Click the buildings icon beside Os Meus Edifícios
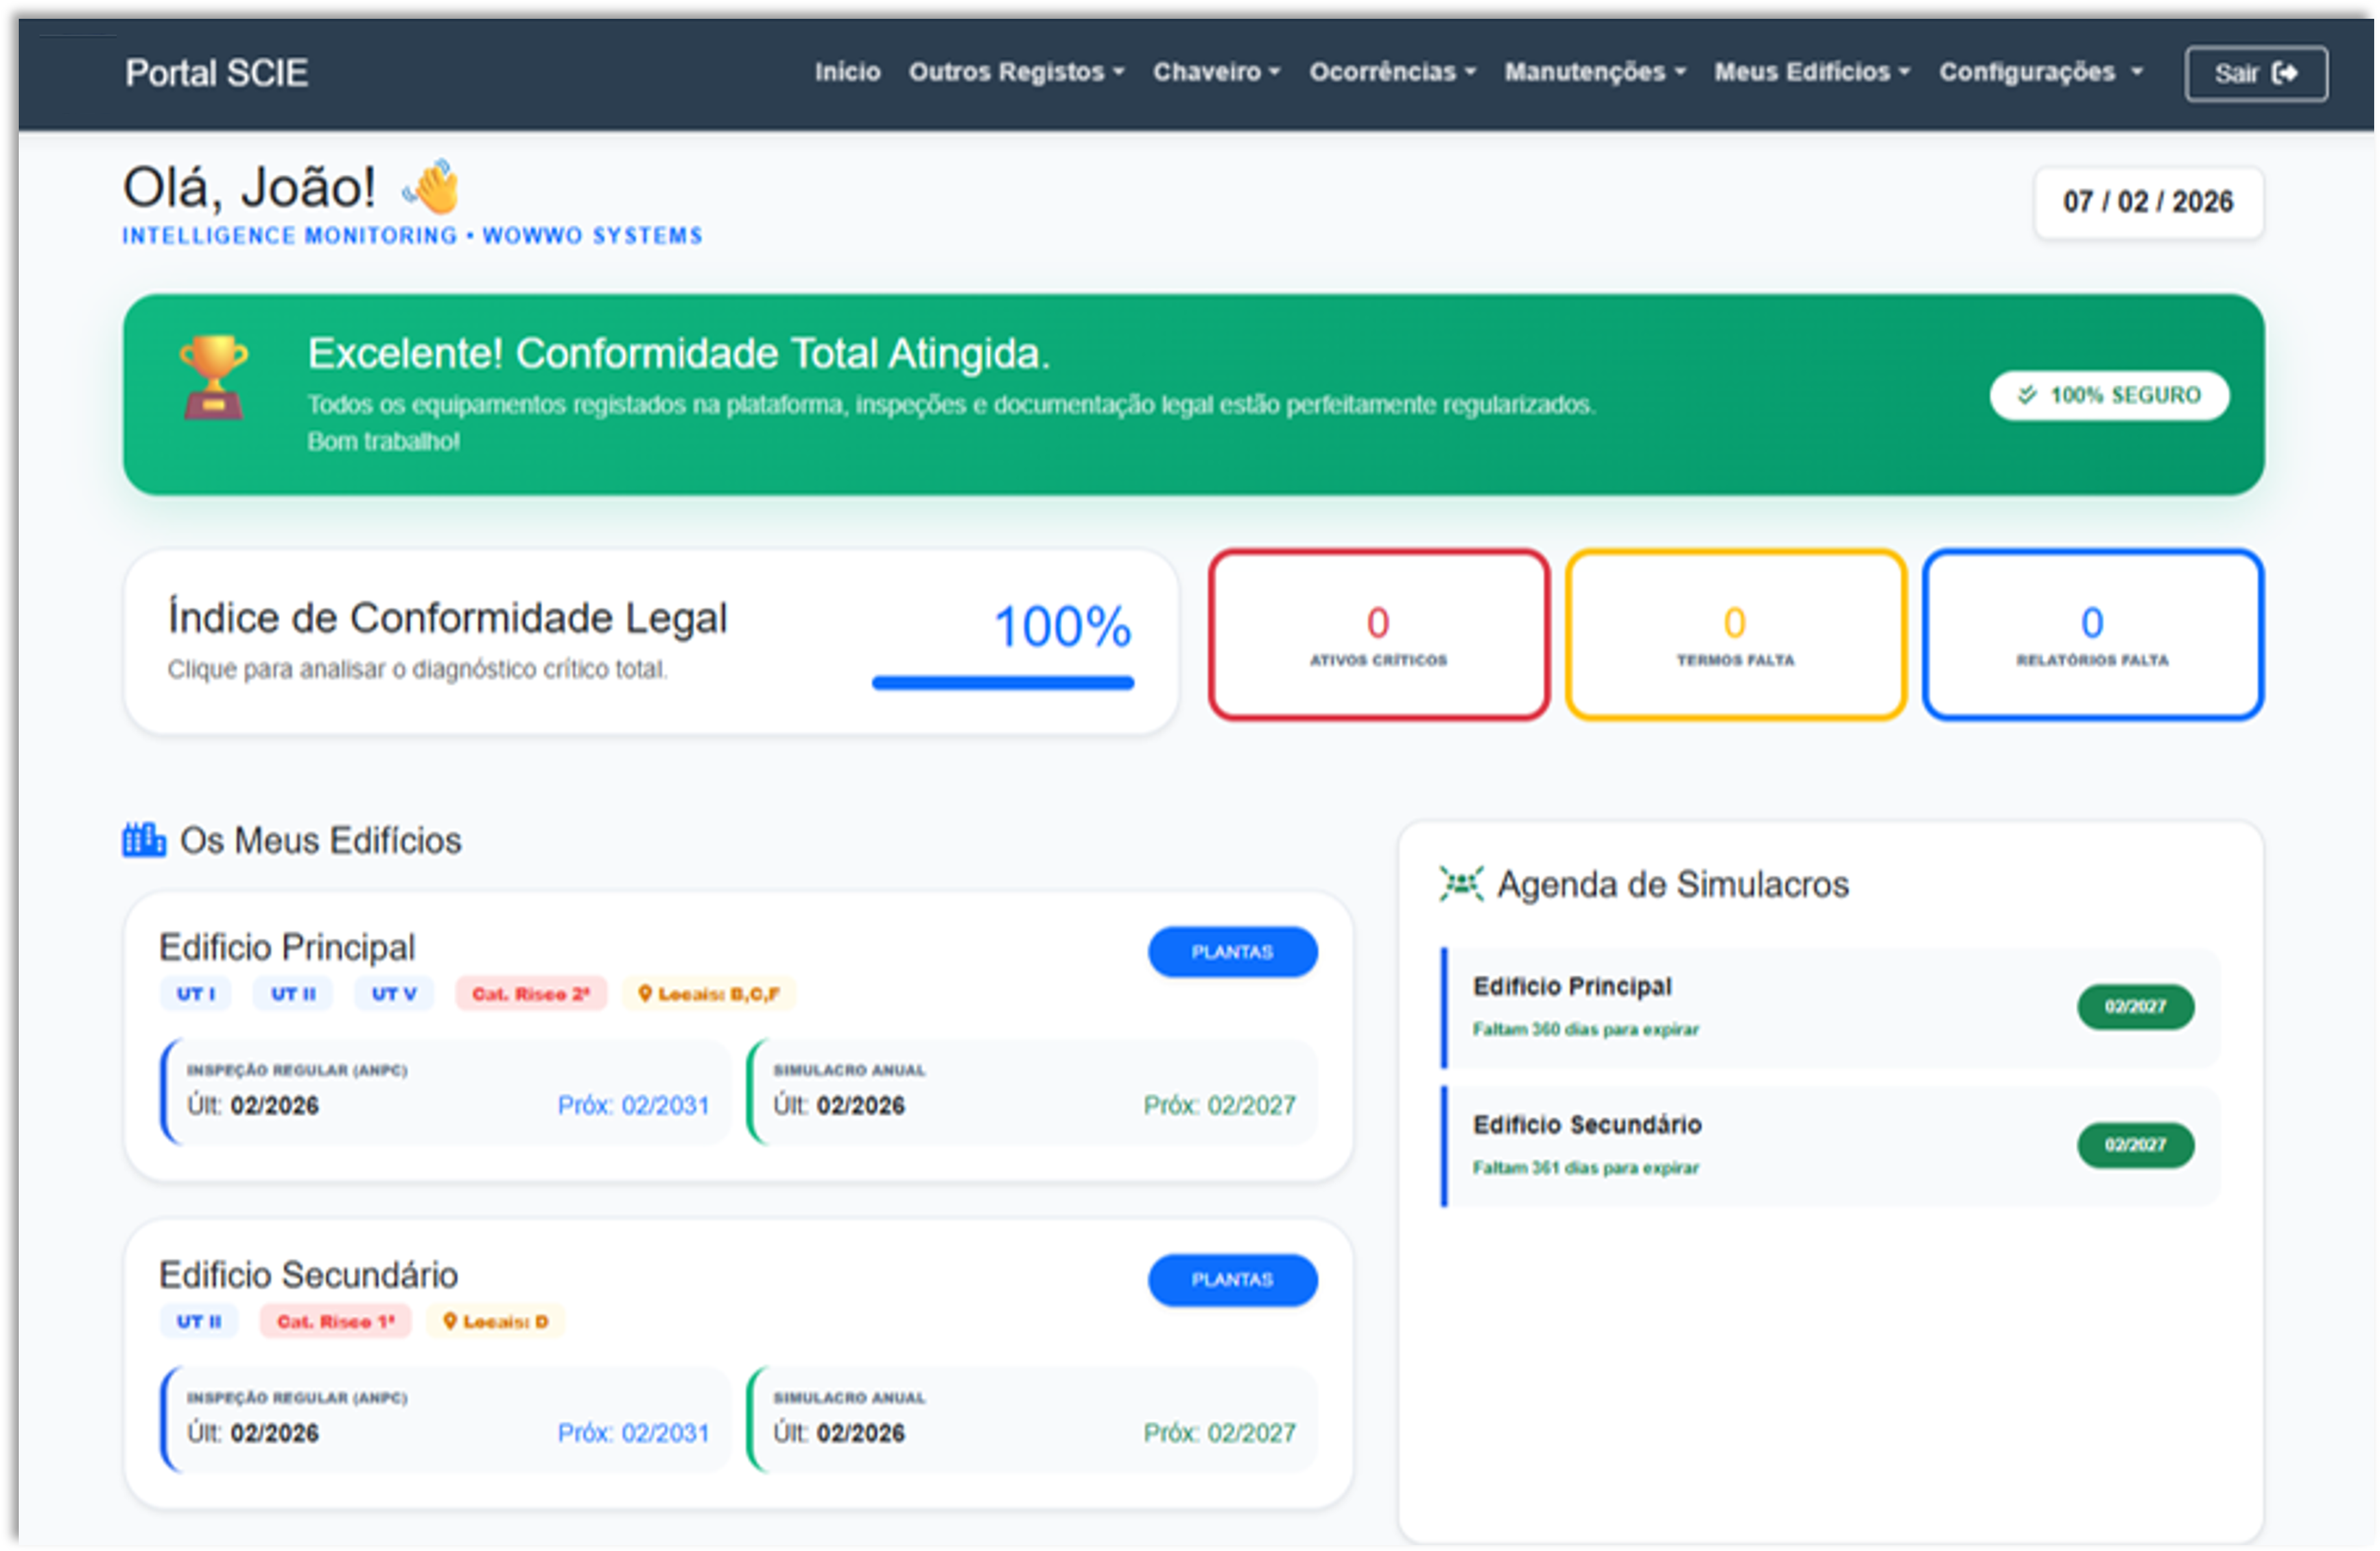The image size is (2380, 1551). [x=144, y=840]
